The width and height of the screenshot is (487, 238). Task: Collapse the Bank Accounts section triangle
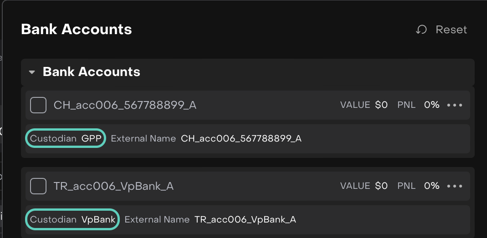click(x=32, y=72)
